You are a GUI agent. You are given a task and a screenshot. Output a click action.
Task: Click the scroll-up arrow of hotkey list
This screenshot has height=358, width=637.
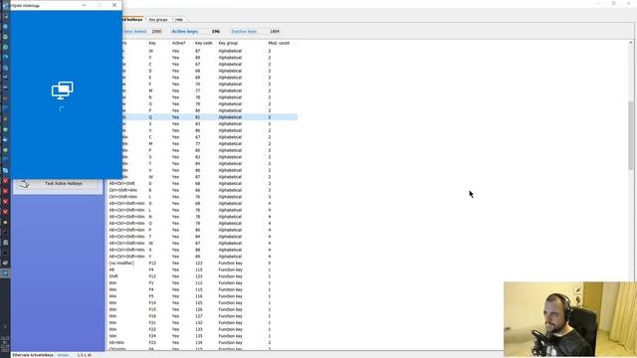[x=630, y=43]
